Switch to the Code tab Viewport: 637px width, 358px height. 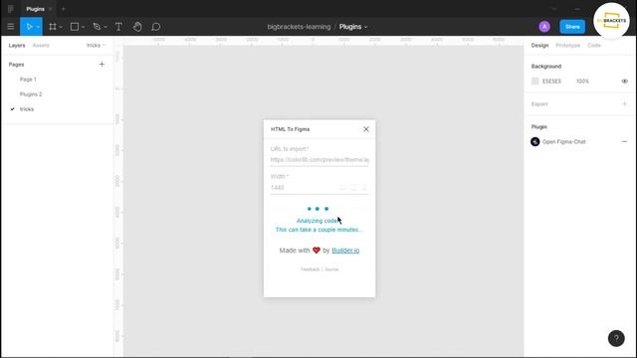click(593, 46)
